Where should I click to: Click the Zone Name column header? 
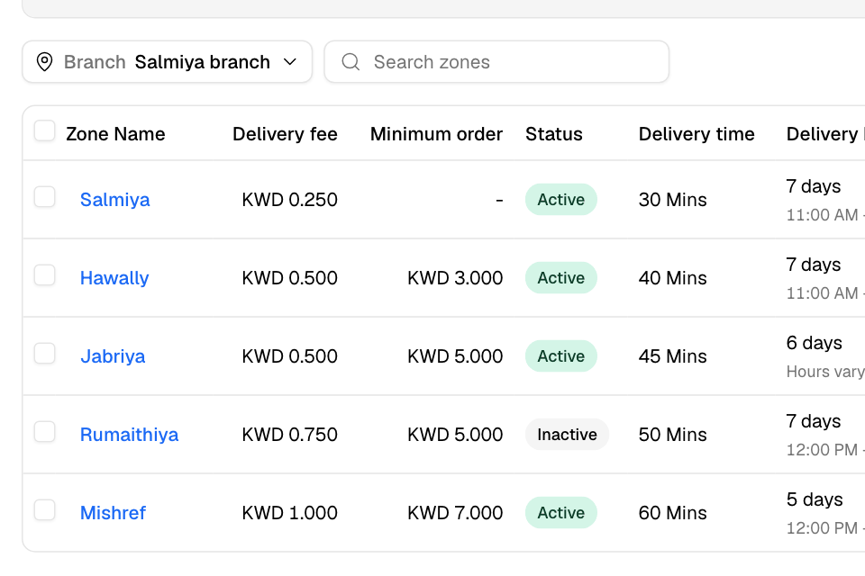115,134
